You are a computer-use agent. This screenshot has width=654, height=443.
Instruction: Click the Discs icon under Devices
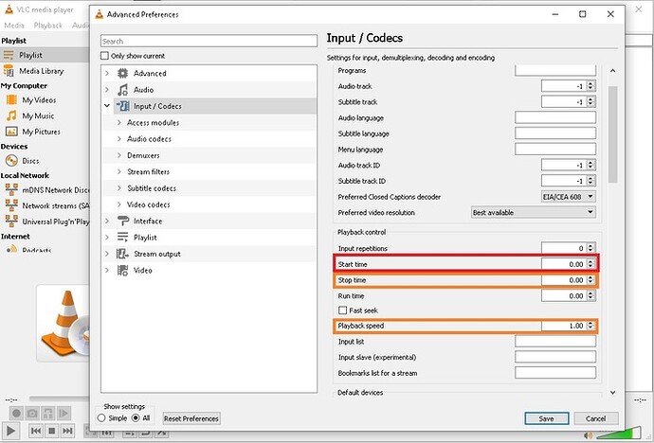(x=11, y=160)
